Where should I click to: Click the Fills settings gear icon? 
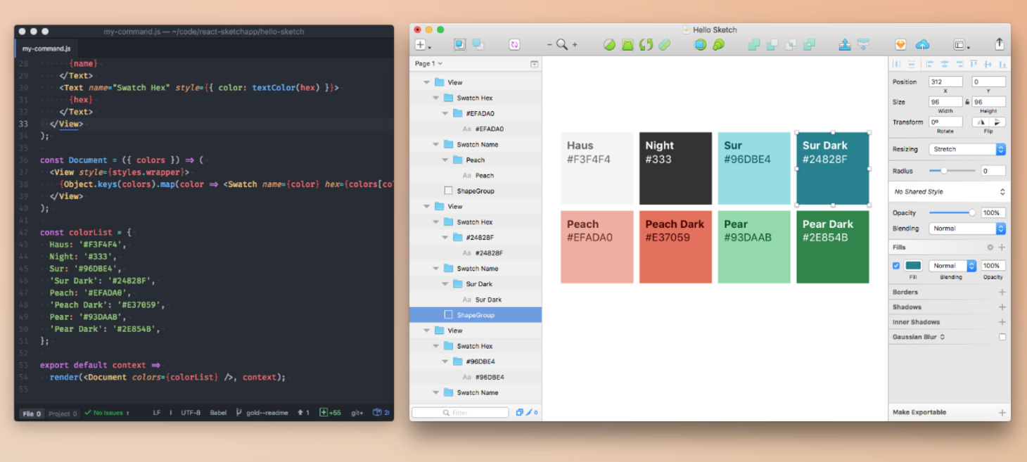[990, 248]
